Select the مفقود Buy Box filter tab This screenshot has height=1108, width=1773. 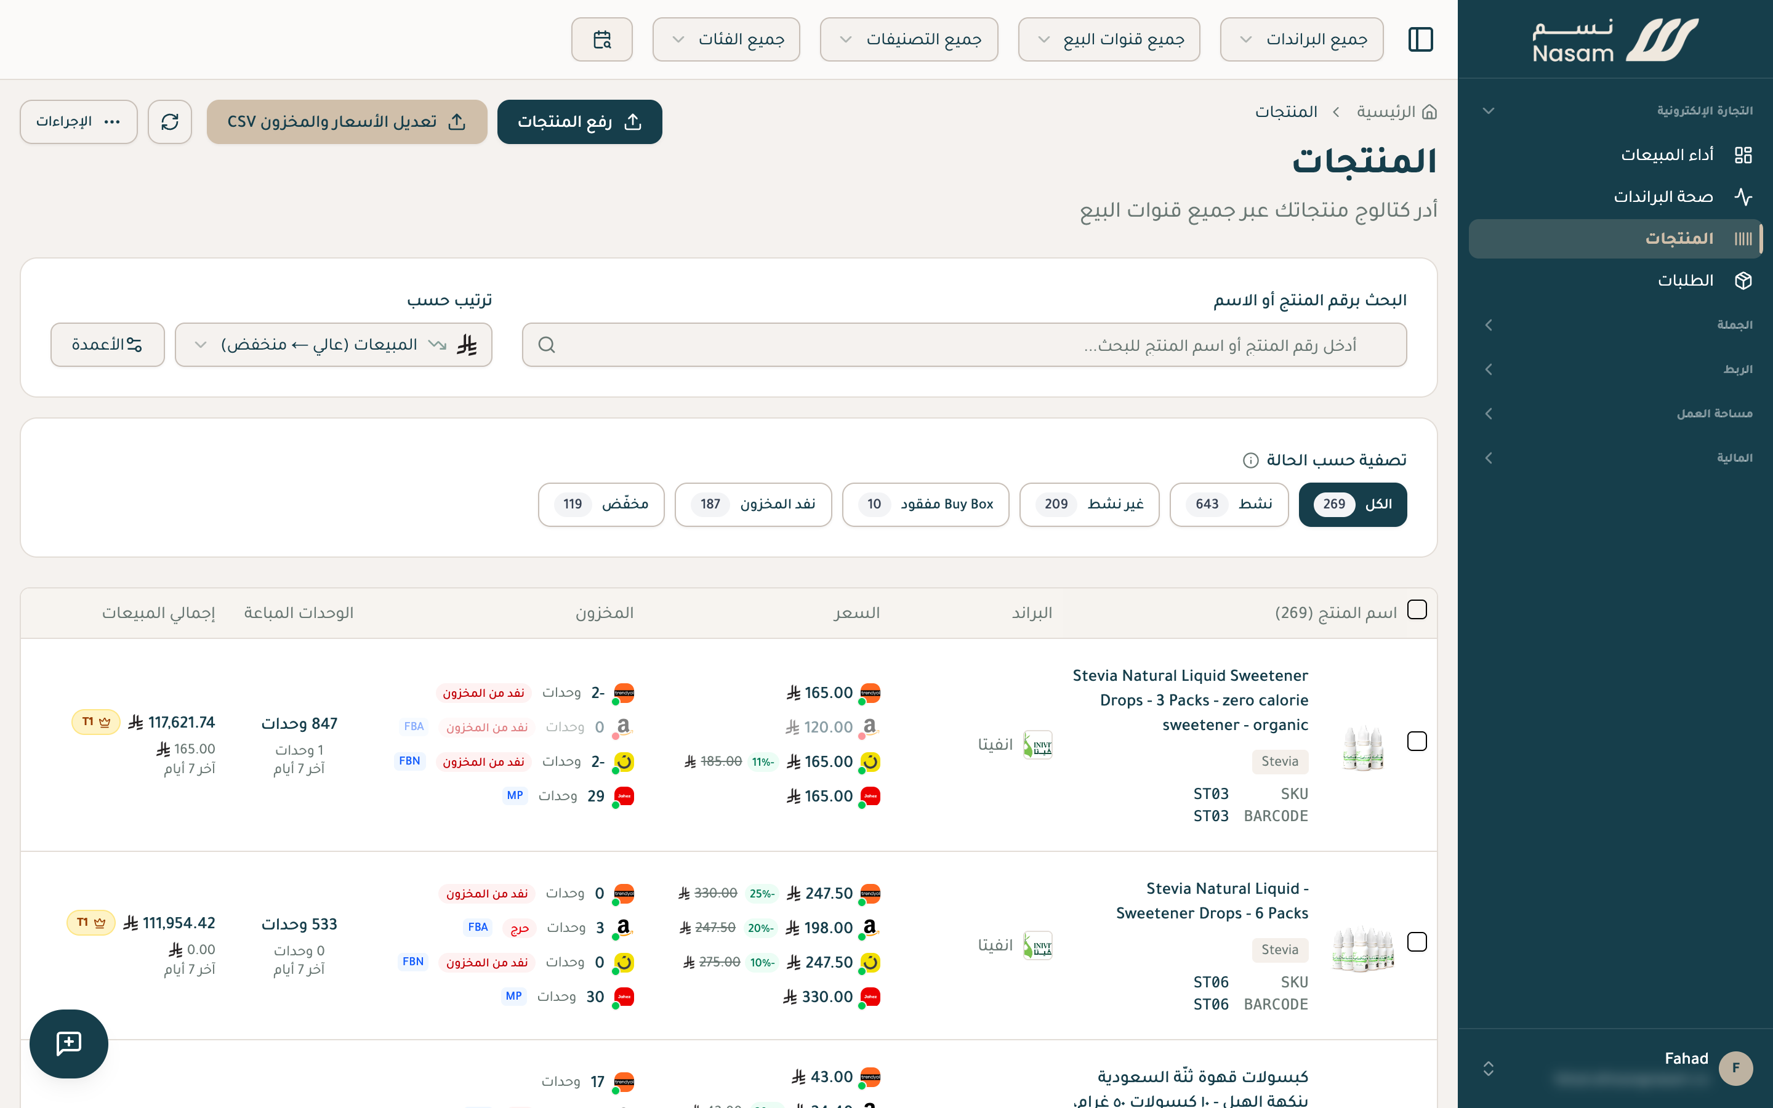click(925, 504)
